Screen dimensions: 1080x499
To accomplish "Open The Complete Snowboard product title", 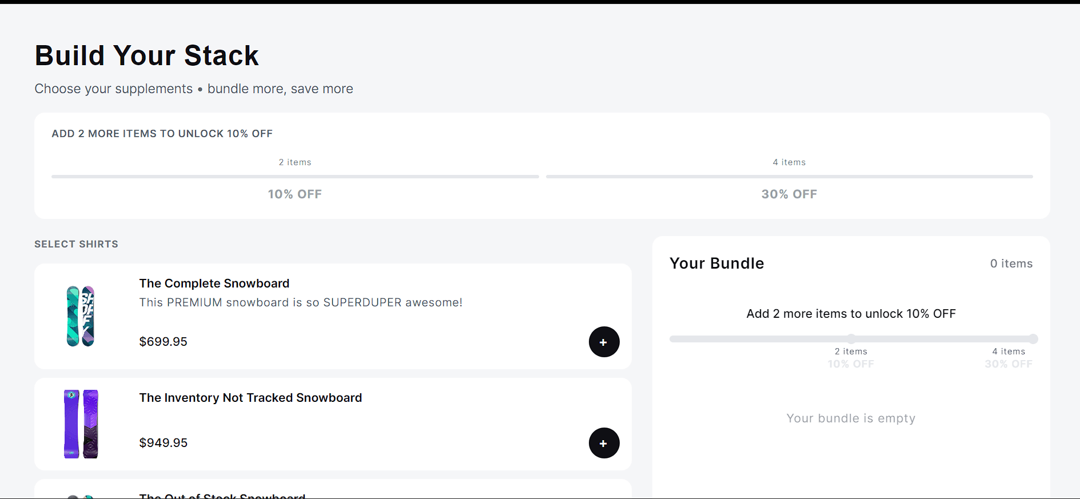I will [214, 284].
